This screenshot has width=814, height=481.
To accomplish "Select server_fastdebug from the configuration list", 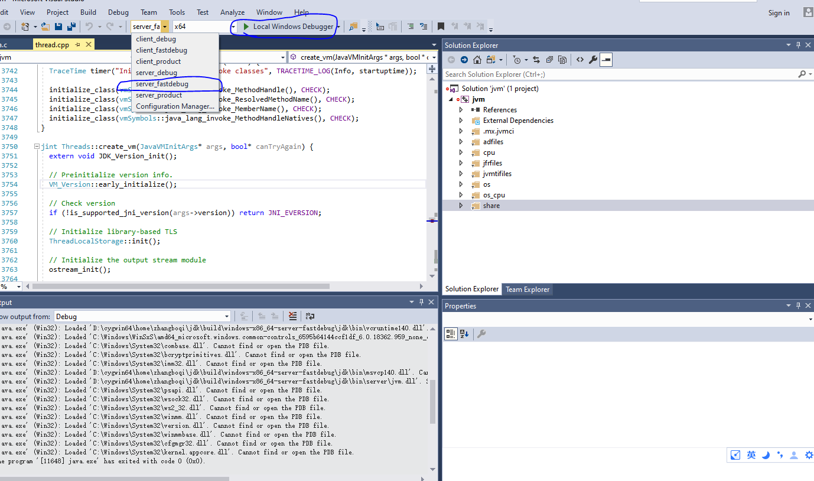I will pos(162,84).
